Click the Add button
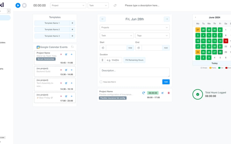 click(x=166, y=82)
